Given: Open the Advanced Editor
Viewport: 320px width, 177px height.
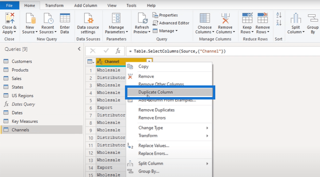Looking at the screenshot, I should point(171,23).
